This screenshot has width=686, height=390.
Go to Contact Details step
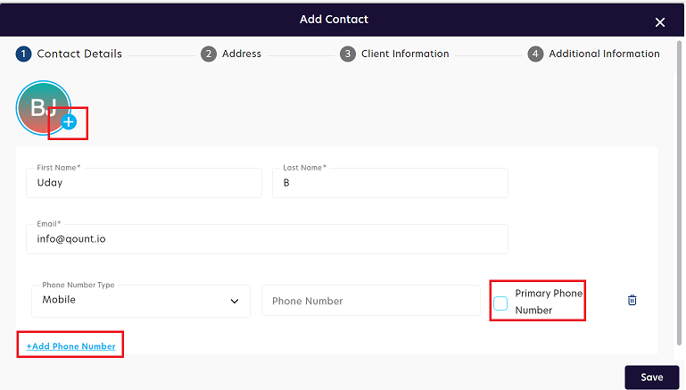click(69, 54)
